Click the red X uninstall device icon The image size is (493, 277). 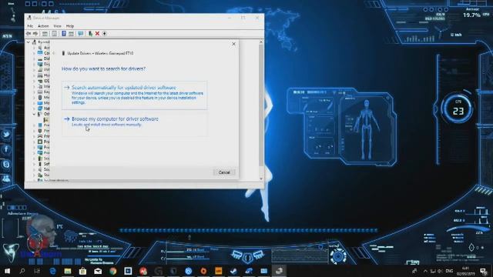98,34
